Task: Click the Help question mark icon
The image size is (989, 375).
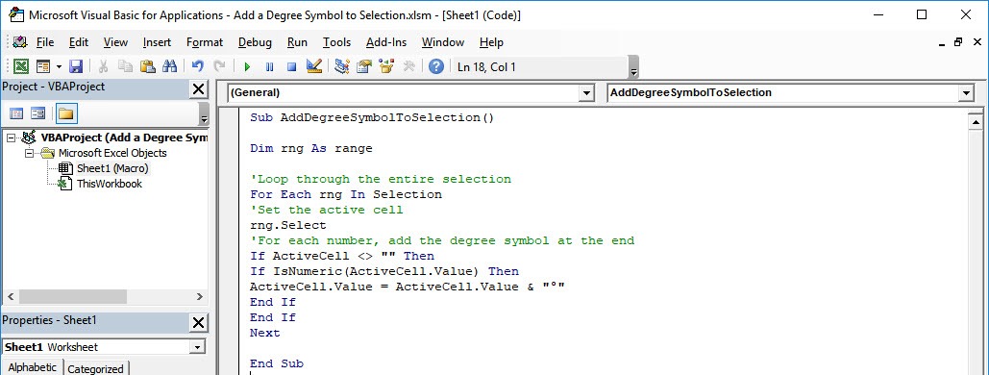Action: click(x=435, y=66)
